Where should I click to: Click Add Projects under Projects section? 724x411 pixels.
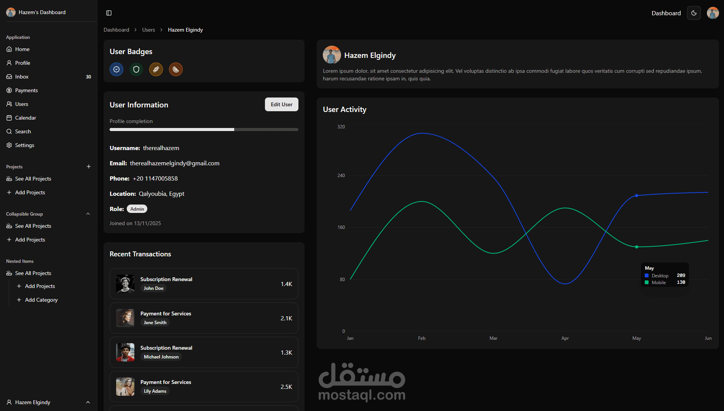pyautogui.click(x=49, y=192)
